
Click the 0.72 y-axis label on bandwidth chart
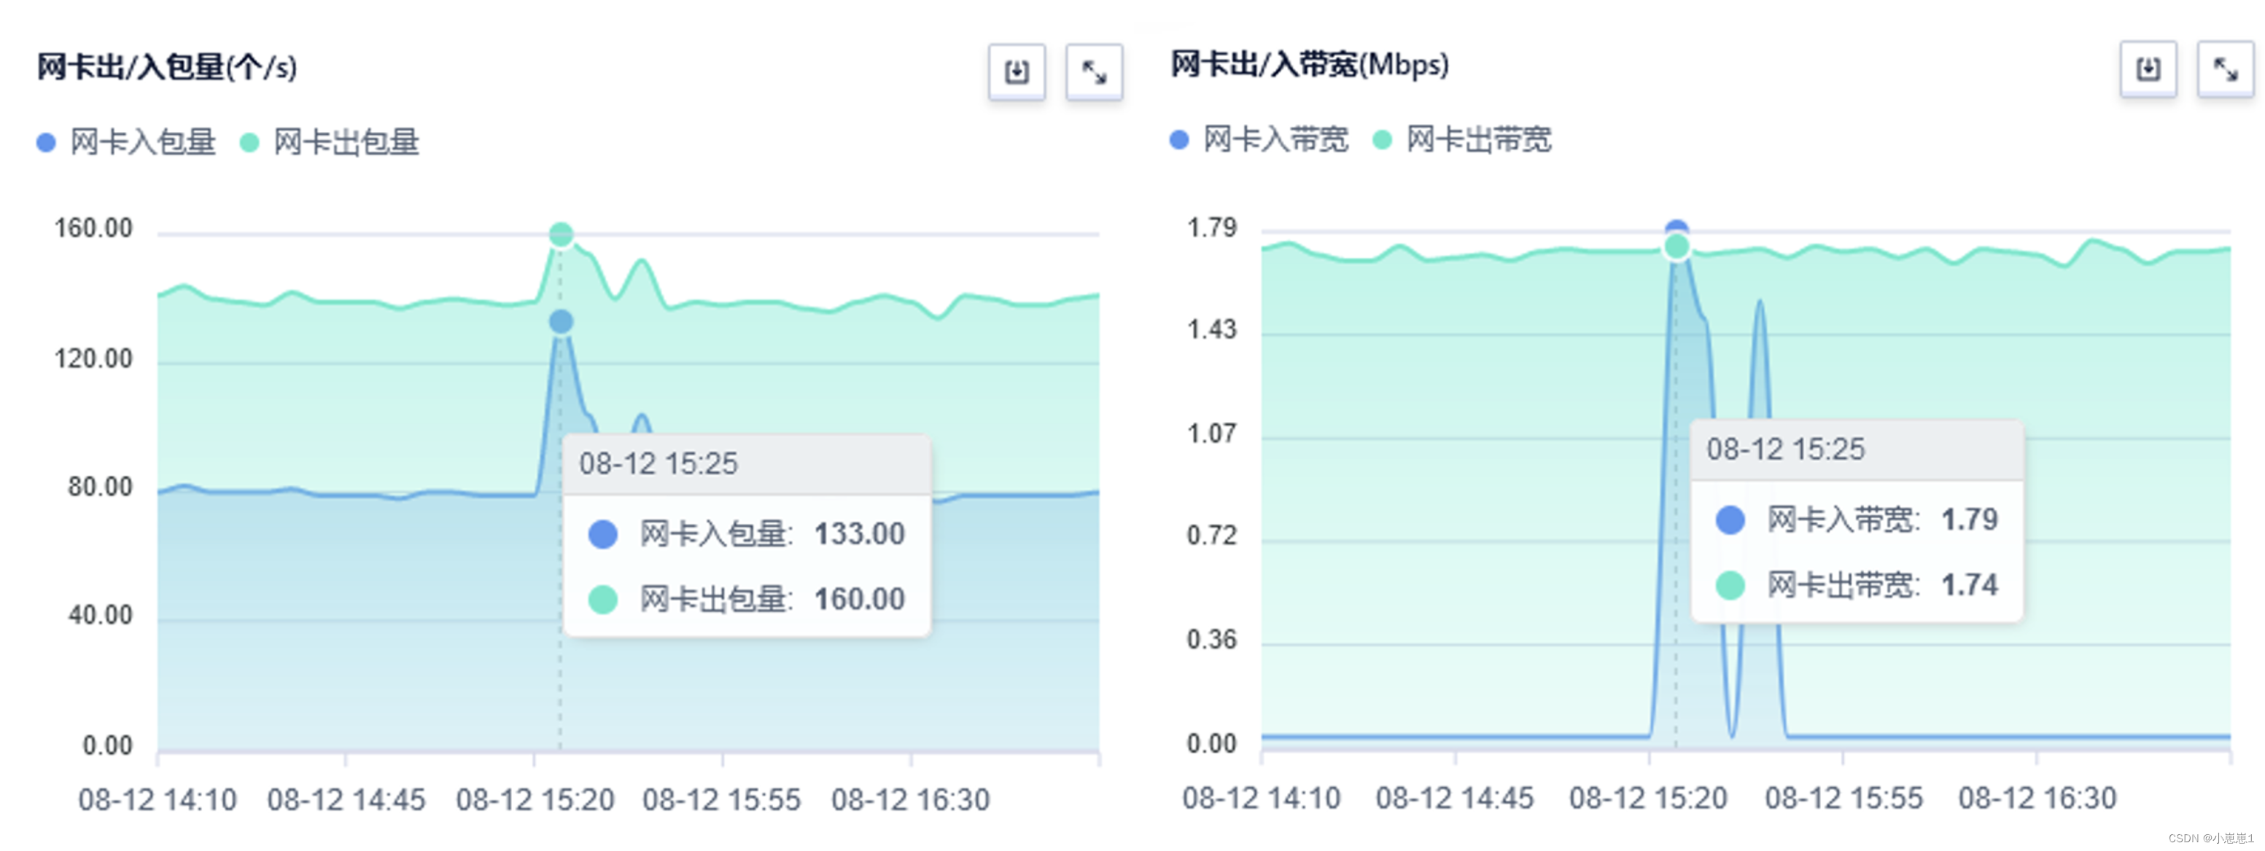1212,536
